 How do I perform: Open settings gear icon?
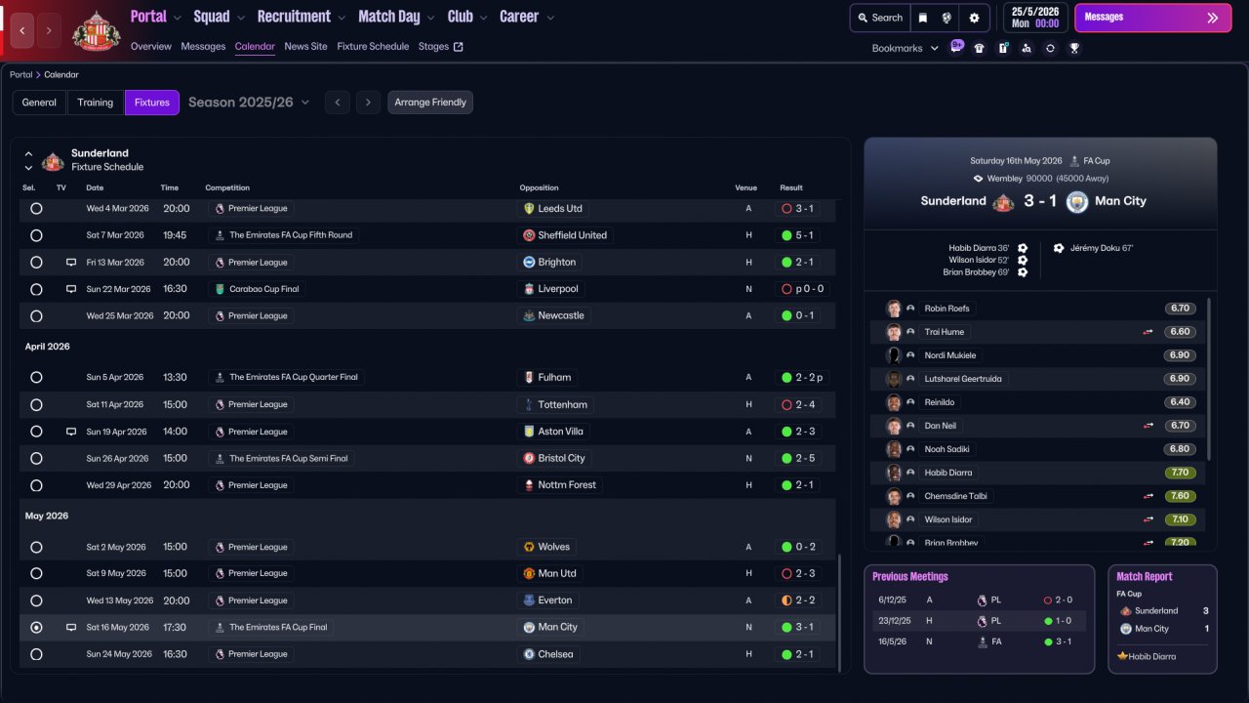pyautogui.click(x=974, y=18)
